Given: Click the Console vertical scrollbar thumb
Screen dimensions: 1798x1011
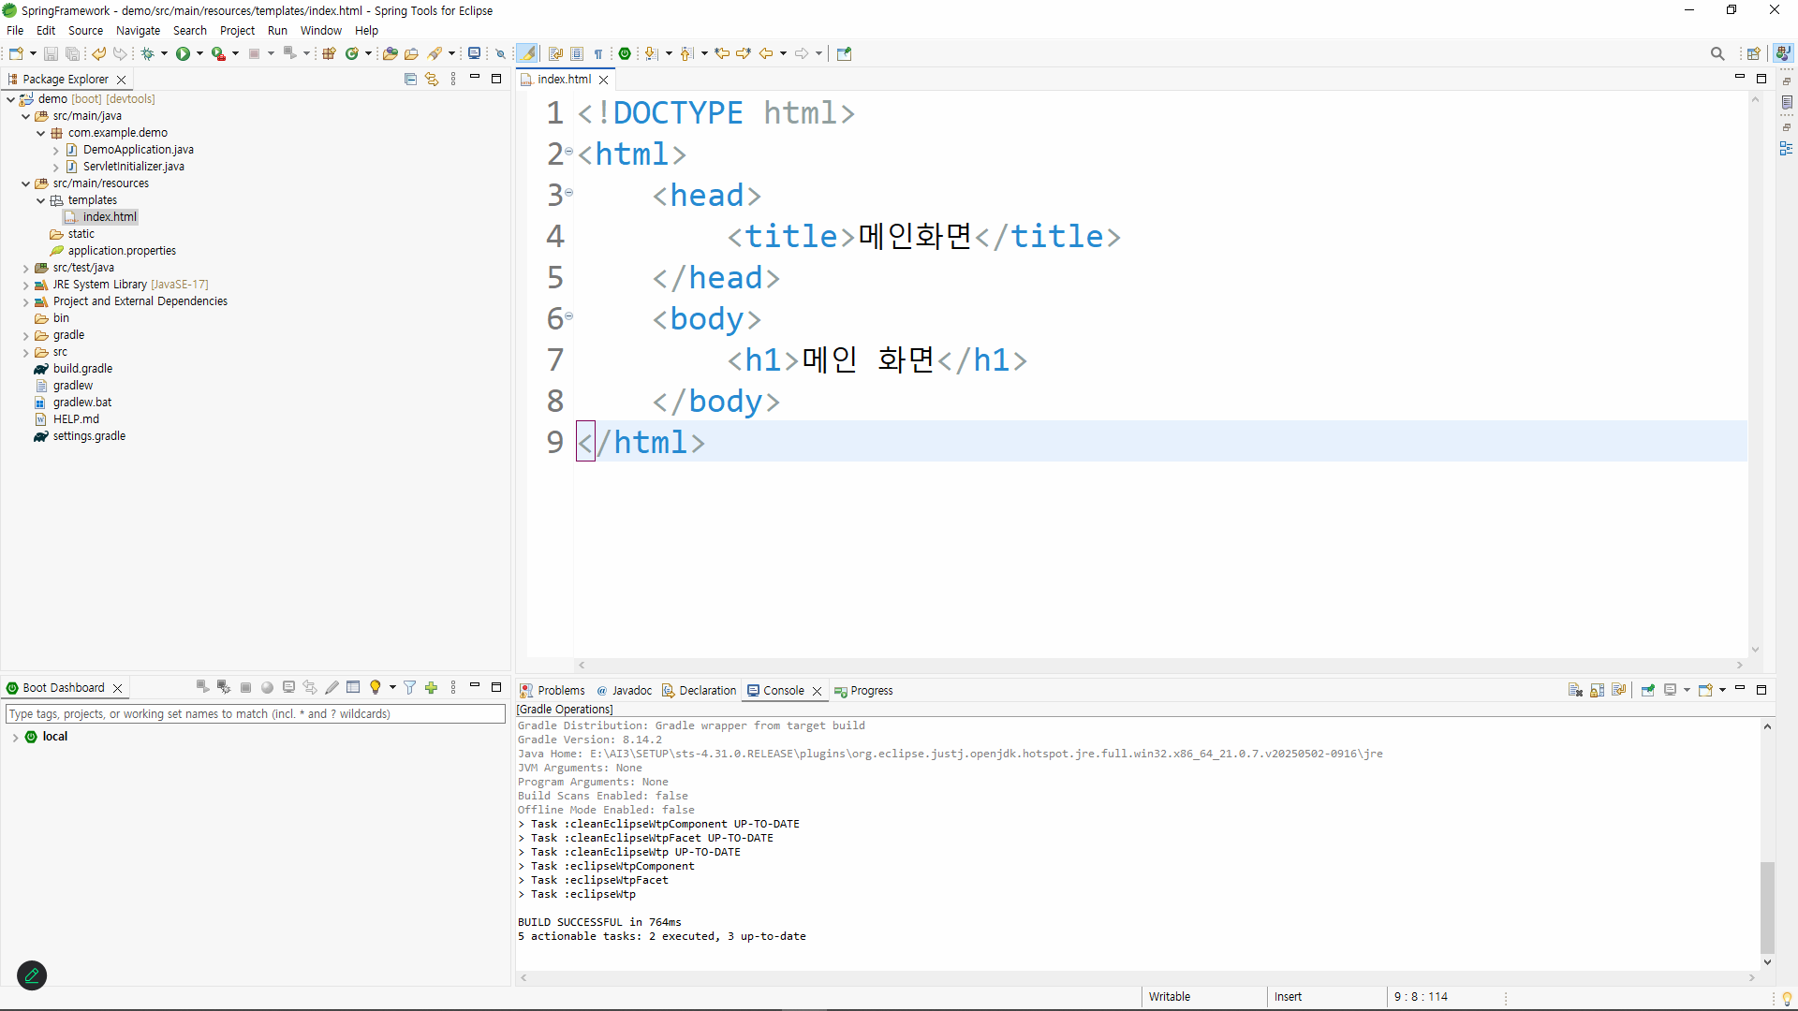Looking at the screenshot, I should (x=1767, y=907).
